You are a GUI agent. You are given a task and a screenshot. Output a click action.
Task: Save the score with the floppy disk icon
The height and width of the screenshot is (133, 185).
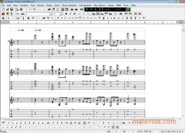[11, 9]
